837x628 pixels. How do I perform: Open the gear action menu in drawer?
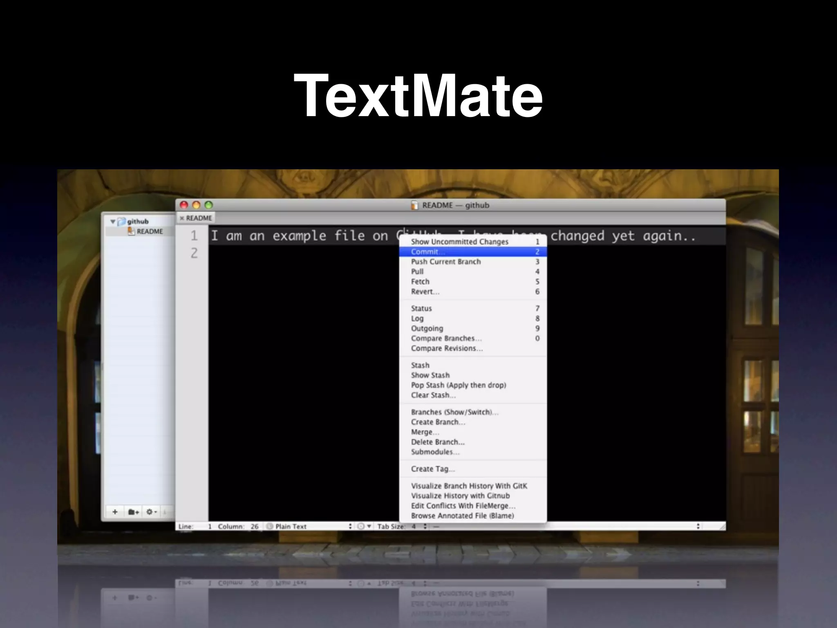coord(151,512)
